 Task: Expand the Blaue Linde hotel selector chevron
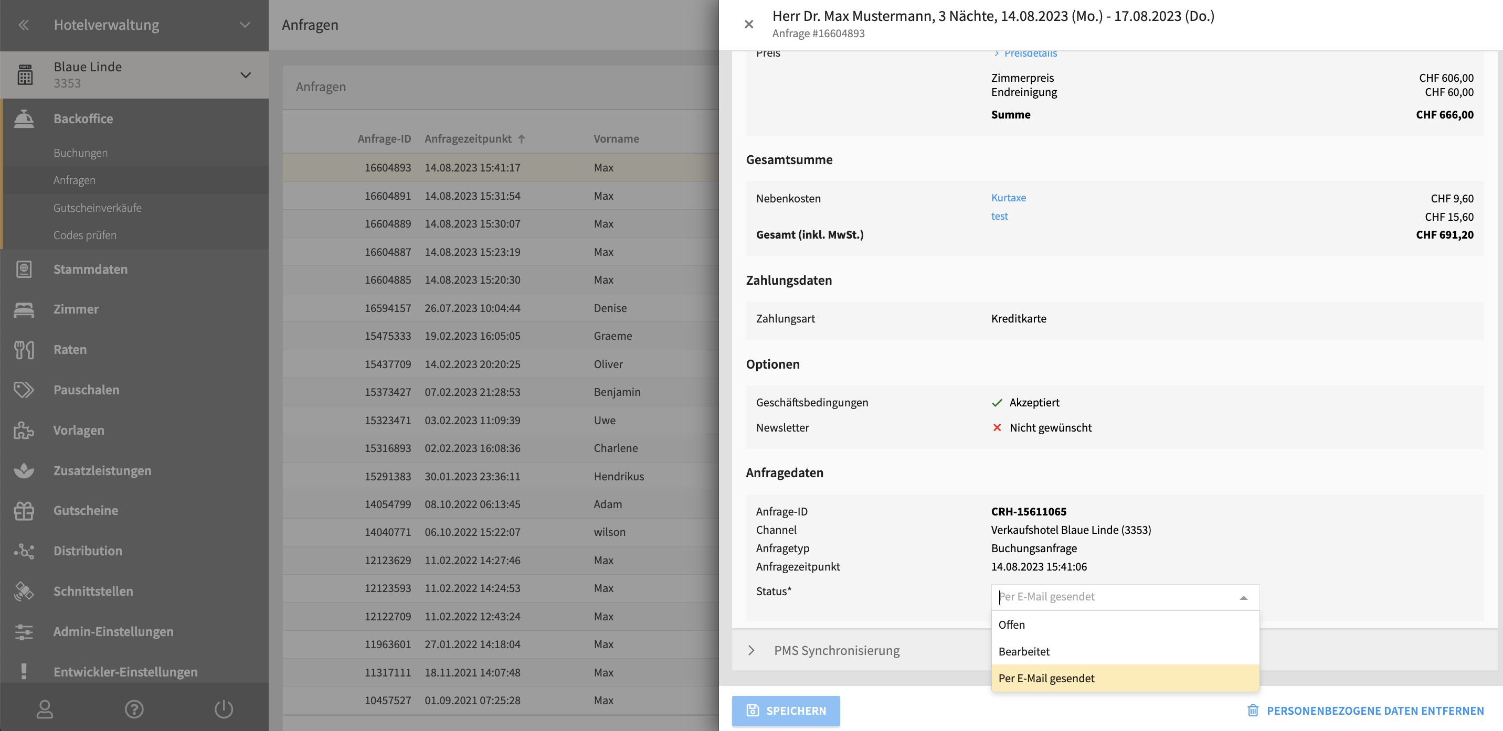[x=245, y=74]
